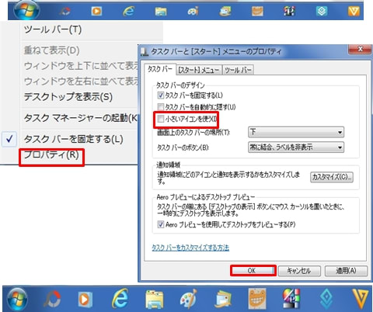Open the Paint palette icon on the large-icon taskbar

[188, 299]
